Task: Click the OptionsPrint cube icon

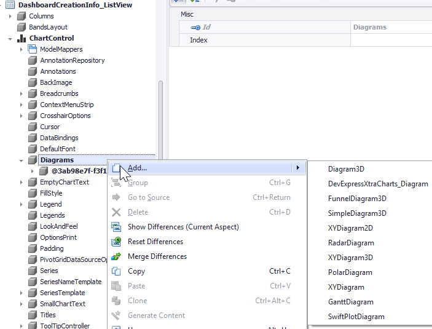Action: (x=32, y=237)
